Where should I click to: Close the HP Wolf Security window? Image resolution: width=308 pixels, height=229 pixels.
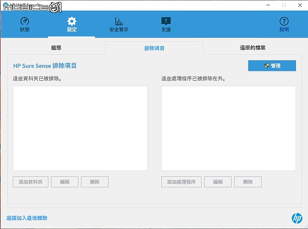coord(300,5)
